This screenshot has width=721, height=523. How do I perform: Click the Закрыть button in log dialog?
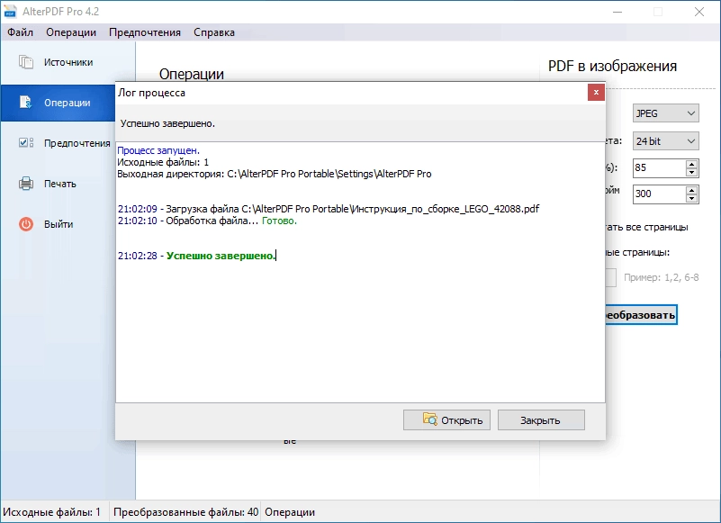point(541,420)
